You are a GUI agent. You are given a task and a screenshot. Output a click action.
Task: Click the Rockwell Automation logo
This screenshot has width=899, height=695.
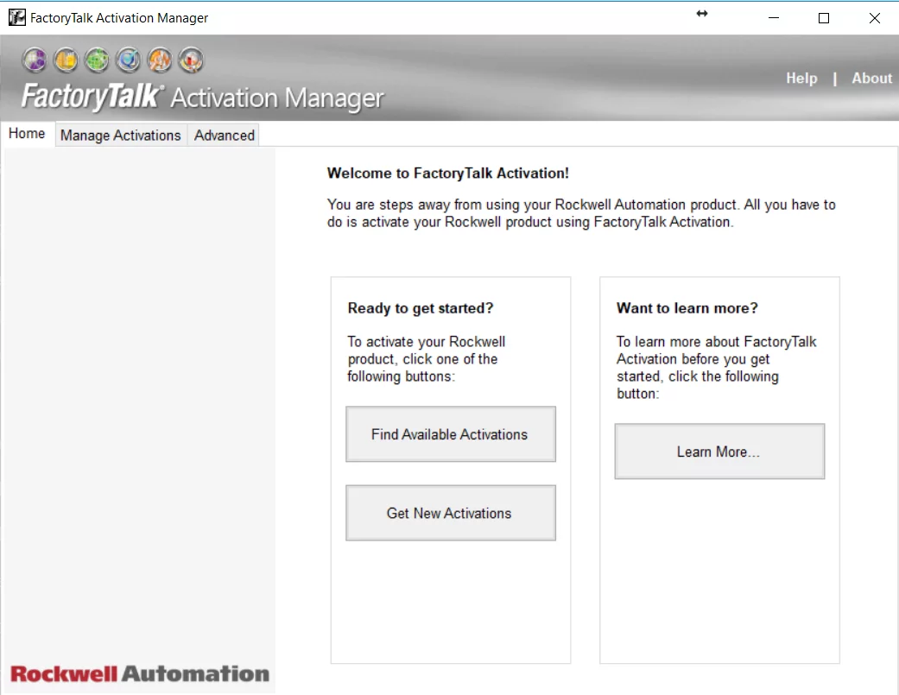[x=140, y=673]
